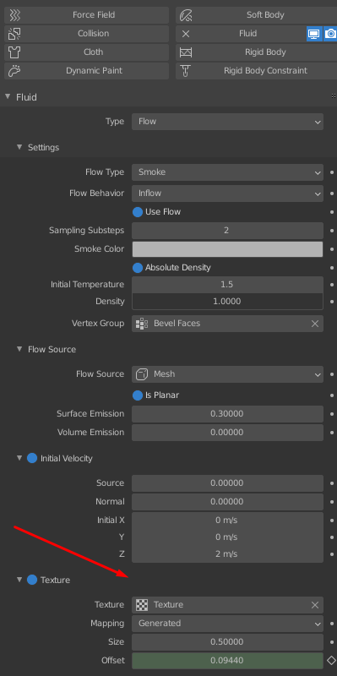The width and height of the screenshot is (337, 676).
Task: Open the fluid Type dropdown showing Flow
Action: 227,122
